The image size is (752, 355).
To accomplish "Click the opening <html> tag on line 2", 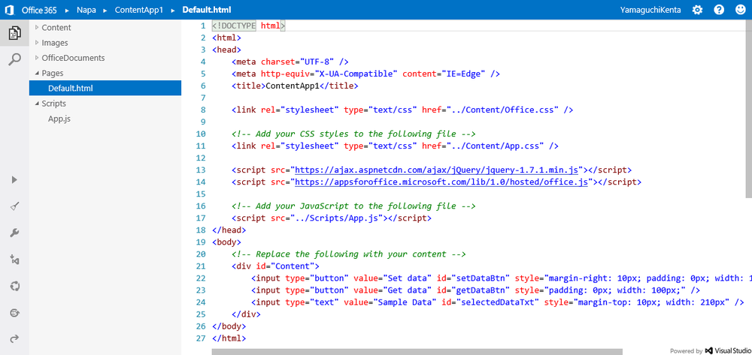I will [x=226, y=38].
